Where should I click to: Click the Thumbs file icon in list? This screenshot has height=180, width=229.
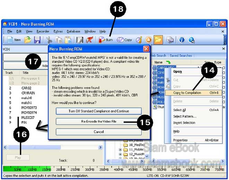155,107
